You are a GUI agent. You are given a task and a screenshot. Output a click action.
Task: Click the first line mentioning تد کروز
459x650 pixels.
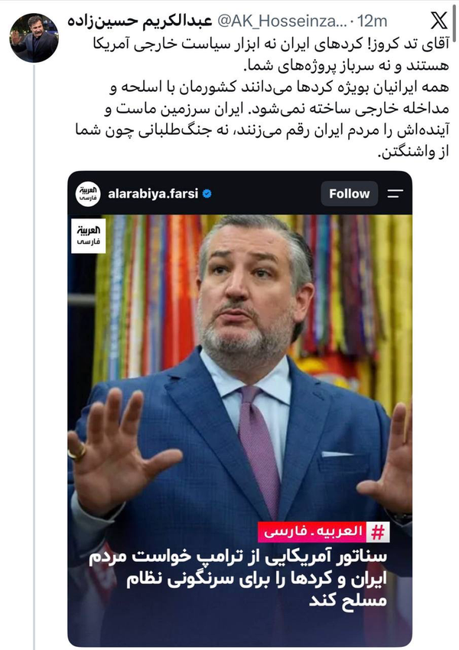(x=271, y=44)
